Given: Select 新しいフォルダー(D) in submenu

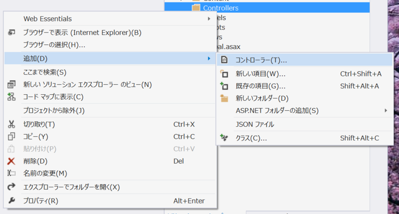Looking at the screenshot, I should [305, 98].
